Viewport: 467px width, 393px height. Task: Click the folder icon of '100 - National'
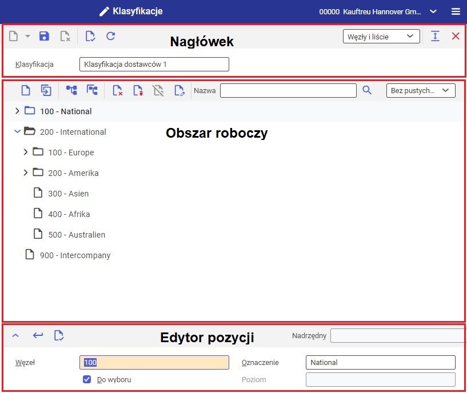click(x=30, y=110)
